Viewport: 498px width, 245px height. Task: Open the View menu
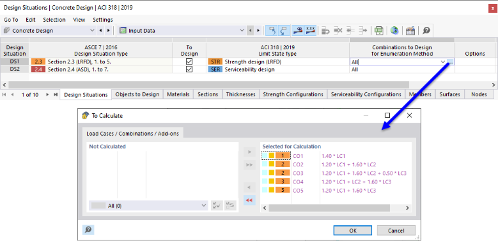pos(79,20)
